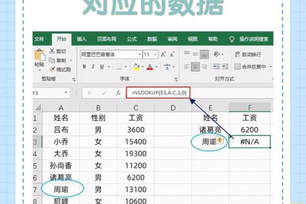Select the 格式刷 format painter
The image size is (306, 204).
(60, 69)
